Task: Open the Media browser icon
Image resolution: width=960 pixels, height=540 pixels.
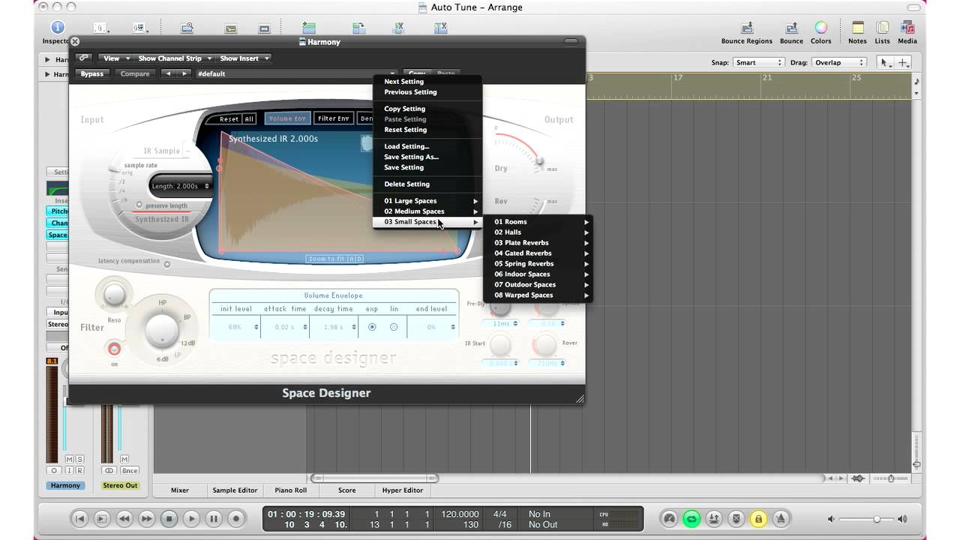Action: [907, 28]
